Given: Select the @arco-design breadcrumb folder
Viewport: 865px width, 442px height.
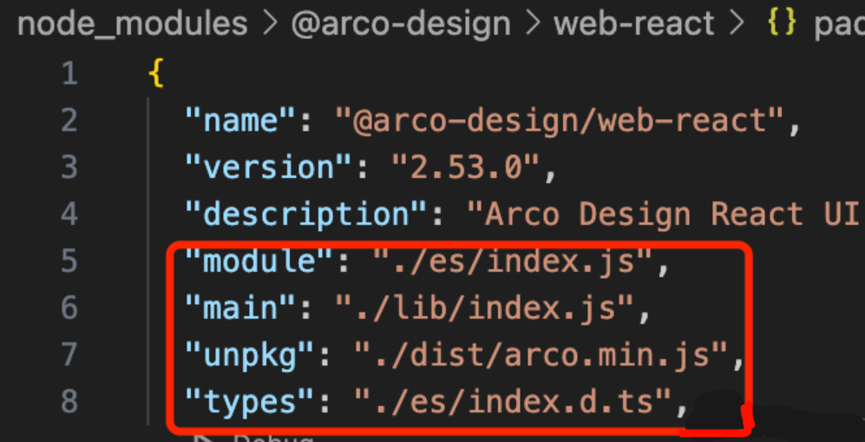Looking at the screenshot, I should 401,23.
